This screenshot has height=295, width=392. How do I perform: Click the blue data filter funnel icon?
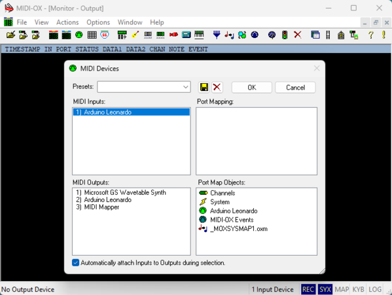pyautogui.click(x=217, y=35)
